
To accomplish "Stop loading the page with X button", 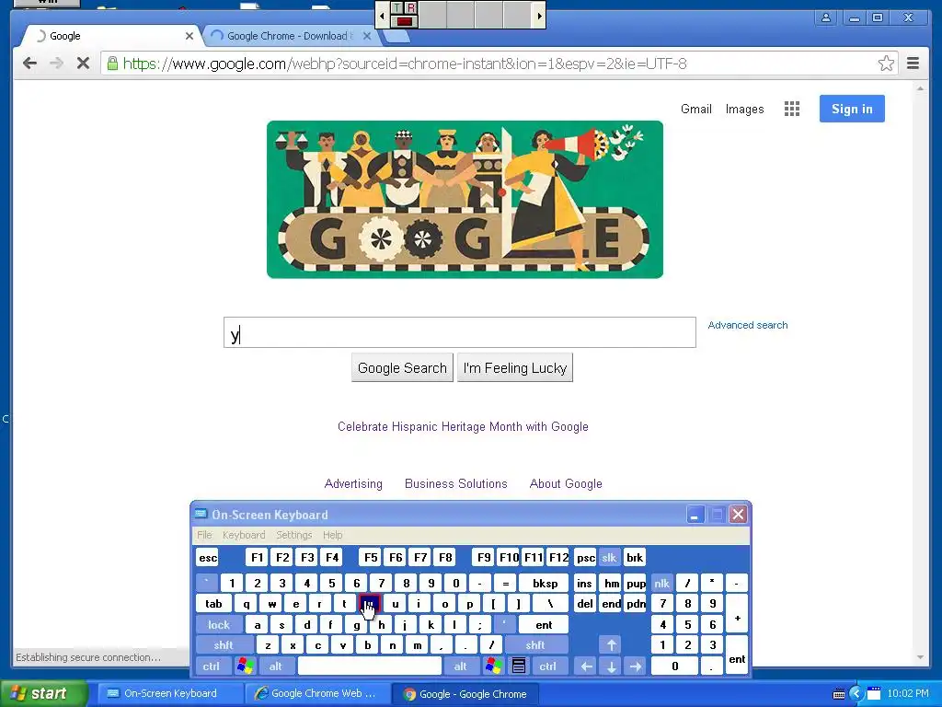I will coord(83,64).
